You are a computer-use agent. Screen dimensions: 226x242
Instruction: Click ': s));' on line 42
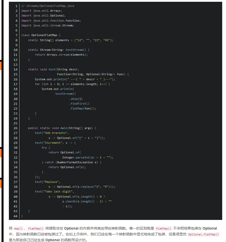coord(67,206)
